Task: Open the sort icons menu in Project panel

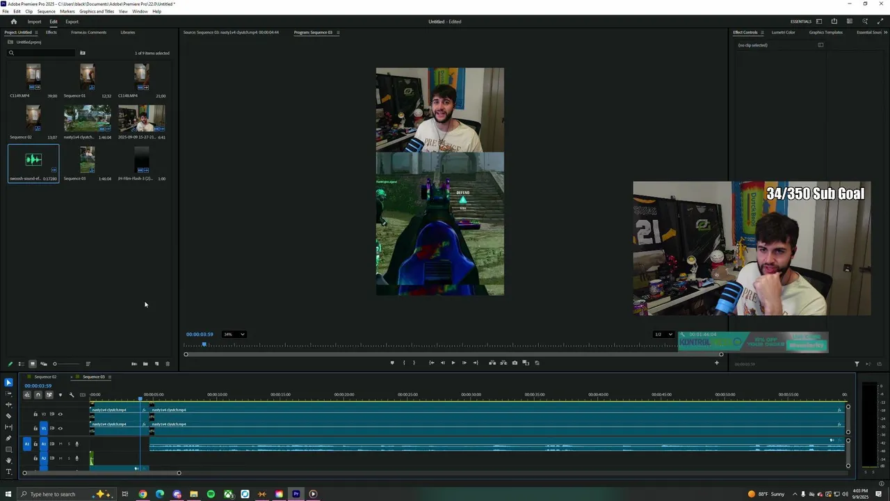Action: 88,364
